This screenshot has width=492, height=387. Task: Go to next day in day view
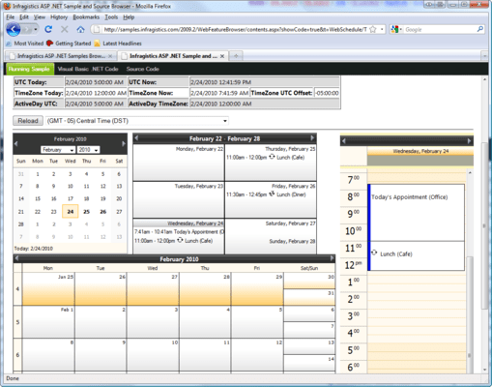coord(469,141)
